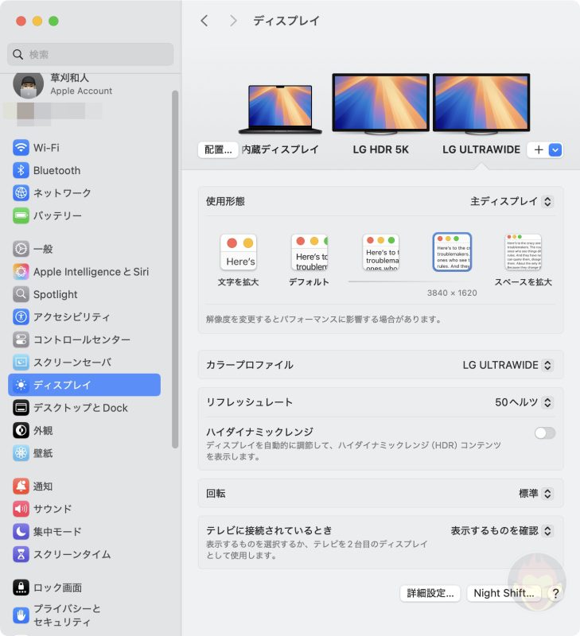This screenshot has width=580, height=636.
Task: Select the LG ULTRAWIDE display
Action: 481,104
